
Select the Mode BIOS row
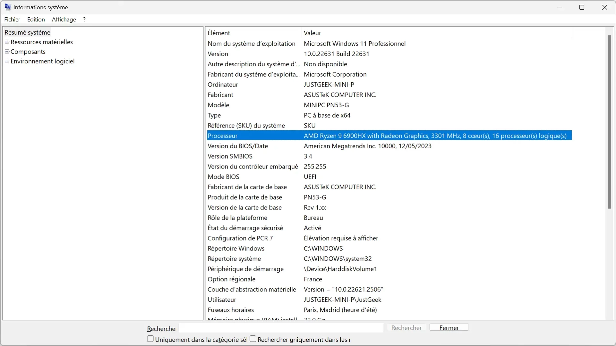389,177
